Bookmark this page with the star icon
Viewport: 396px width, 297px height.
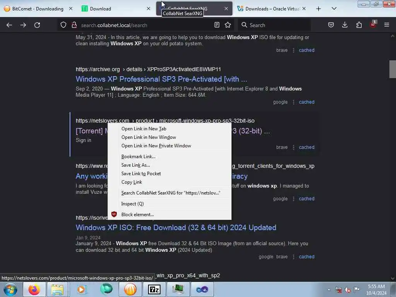(x=228, y=25)
